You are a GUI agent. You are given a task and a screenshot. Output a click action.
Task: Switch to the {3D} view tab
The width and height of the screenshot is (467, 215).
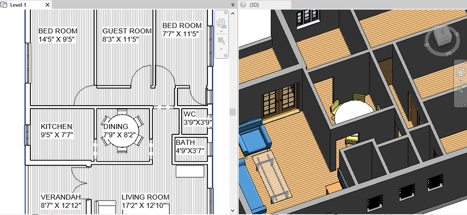265,5
